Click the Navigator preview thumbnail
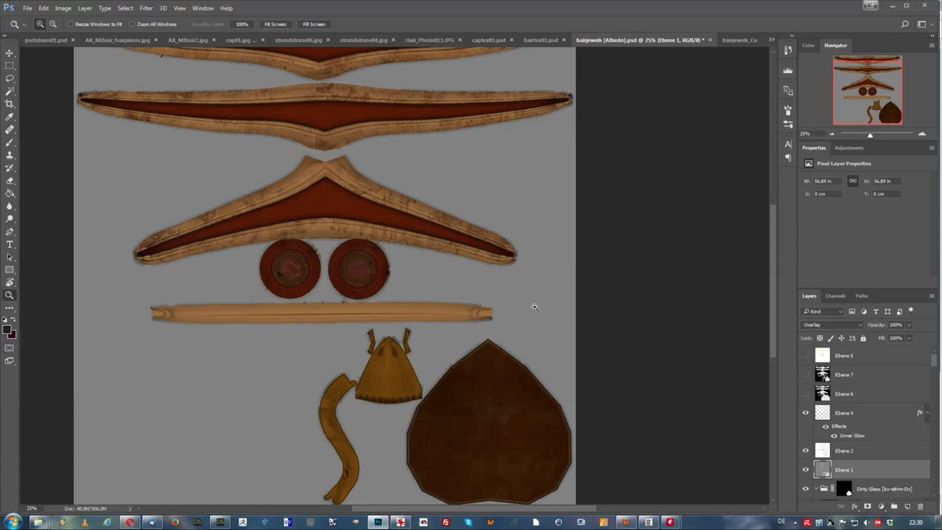The width and height of the screenshot is (942, 530). click(867, 90)
